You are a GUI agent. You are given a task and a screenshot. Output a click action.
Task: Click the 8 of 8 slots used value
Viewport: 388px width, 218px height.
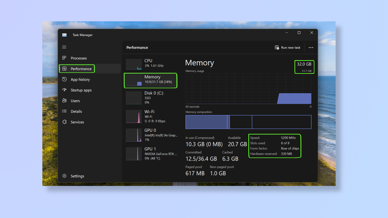(285, 143)
